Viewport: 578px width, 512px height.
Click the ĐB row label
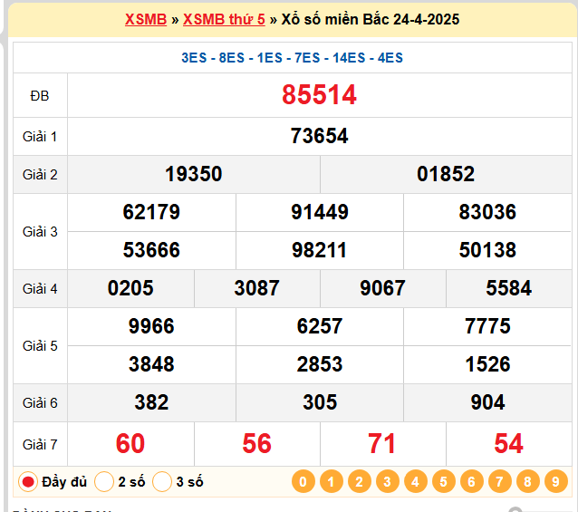(x=40, y=96)
